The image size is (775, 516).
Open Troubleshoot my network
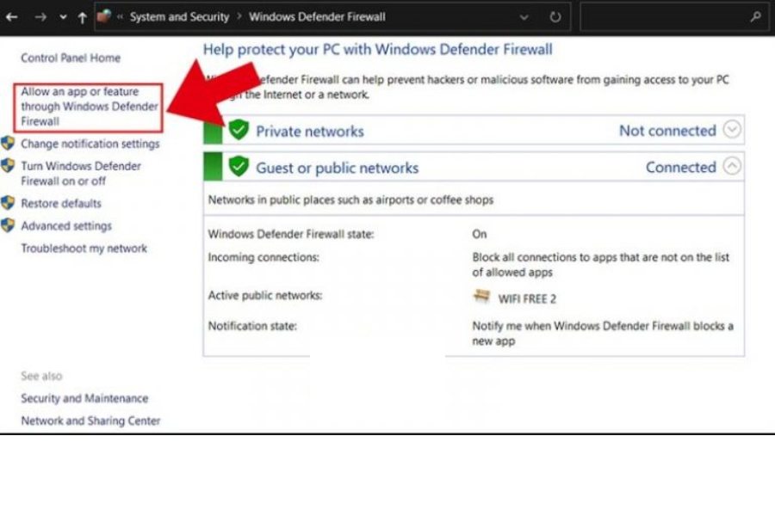pyautogui.click(x=84, y=249)
